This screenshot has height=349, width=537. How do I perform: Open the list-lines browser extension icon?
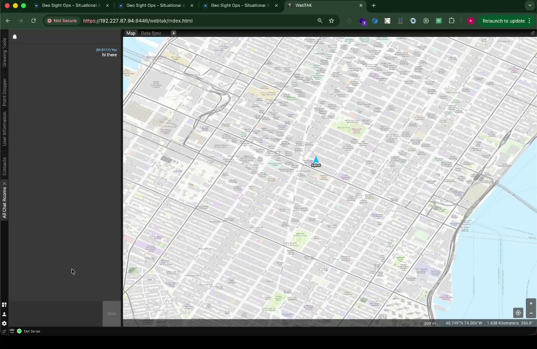pos(401,21)
